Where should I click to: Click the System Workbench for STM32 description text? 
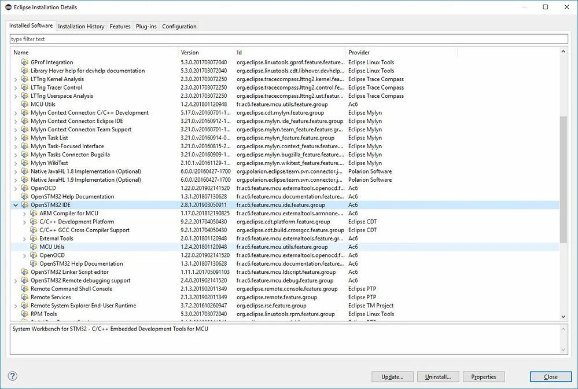110,329
